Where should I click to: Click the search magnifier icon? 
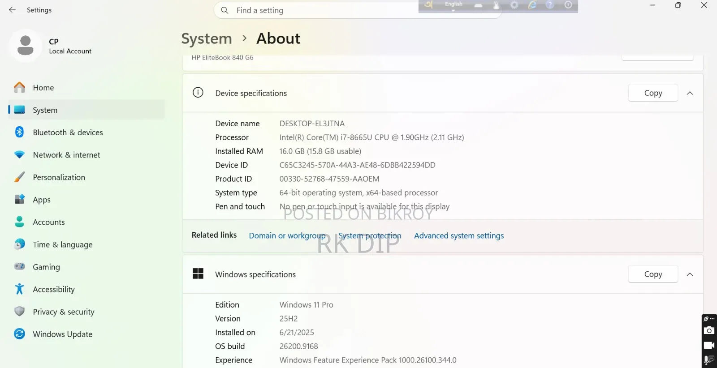tap(225, 10)
